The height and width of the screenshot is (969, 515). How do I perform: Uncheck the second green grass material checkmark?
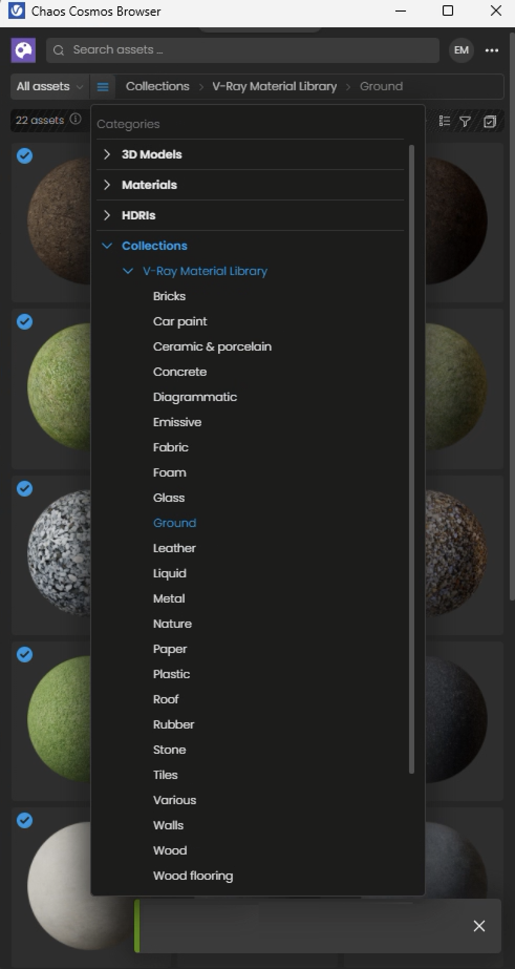[x=25, y=654]
